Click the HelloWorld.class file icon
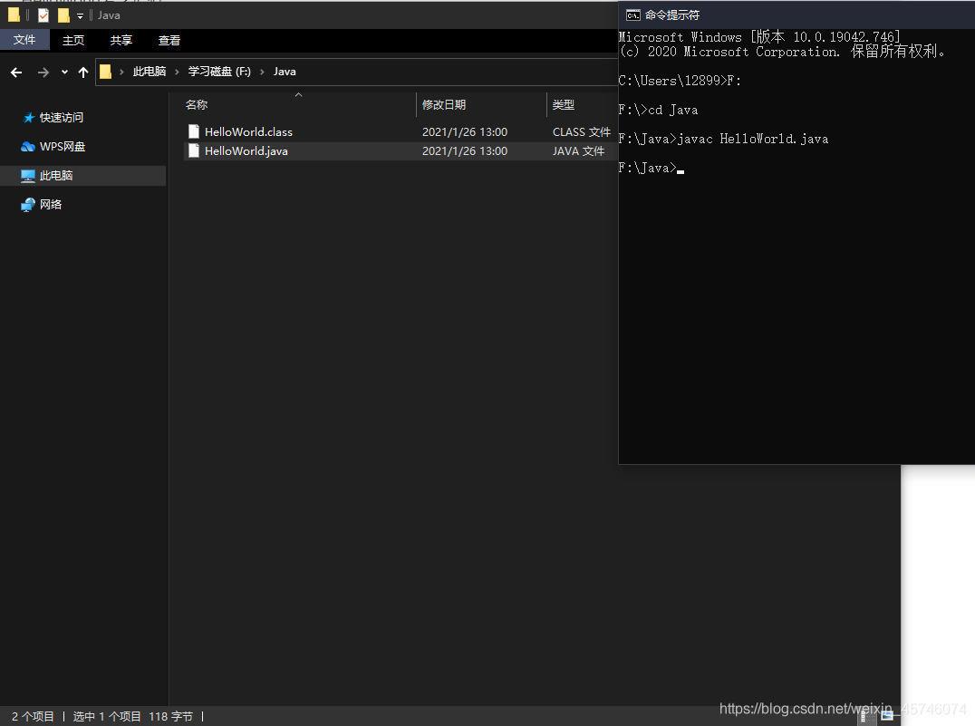The width and height of the screenshot is (975, 726). click(194, 131)
